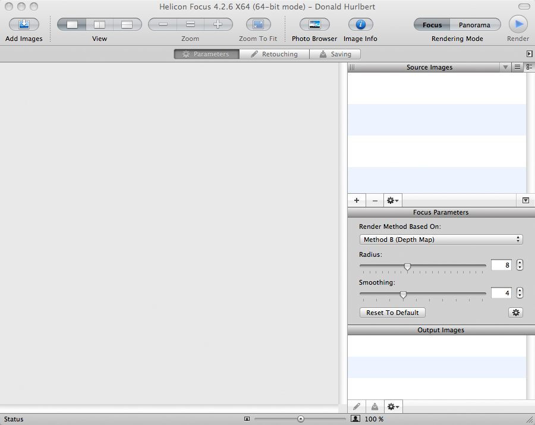Open advanced focus settings gear button
The width and height of the screenshot is (535, 425).
[x=515, y=313]
